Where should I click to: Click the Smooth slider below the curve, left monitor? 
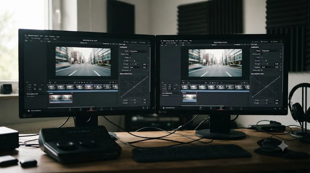[x=135, y=100]
